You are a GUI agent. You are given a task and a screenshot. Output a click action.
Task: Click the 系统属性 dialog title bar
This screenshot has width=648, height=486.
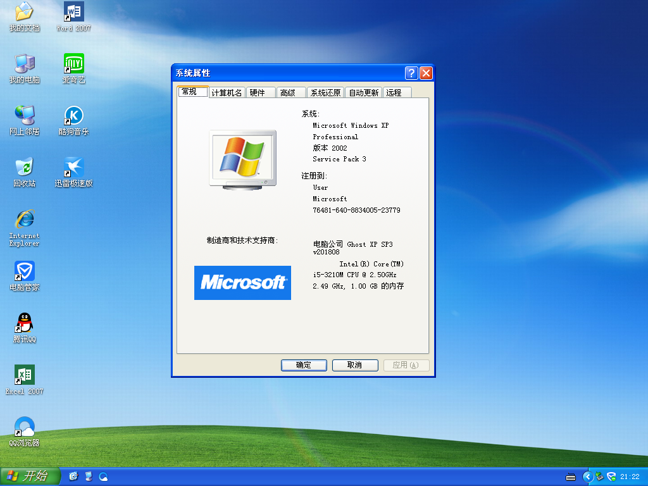(289, 73)
